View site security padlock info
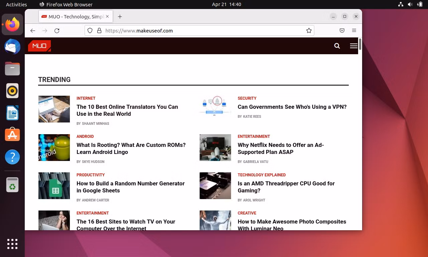The width and height of the screenshot is (428, 257). click(x=99, y=30)
